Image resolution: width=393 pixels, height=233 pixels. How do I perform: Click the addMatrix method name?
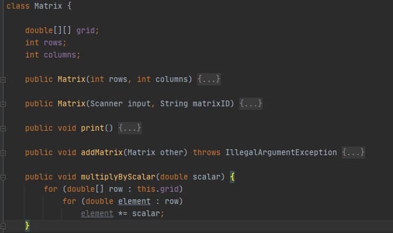102,152
